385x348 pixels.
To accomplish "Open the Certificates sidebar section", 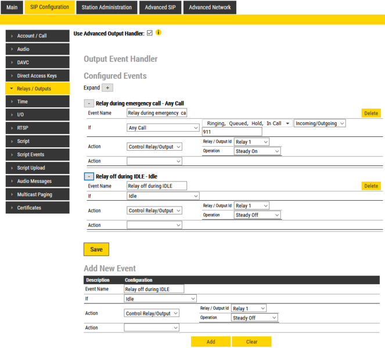I will [38, 208].
